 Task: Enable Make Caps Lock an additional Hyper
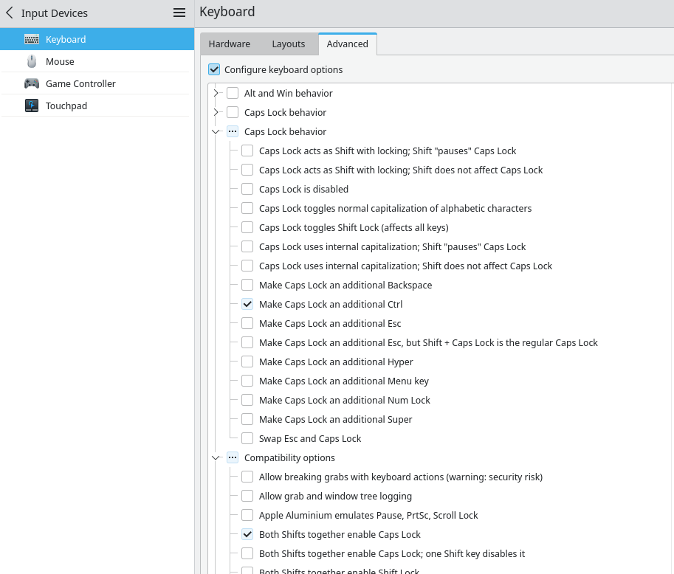coord(247,362)
